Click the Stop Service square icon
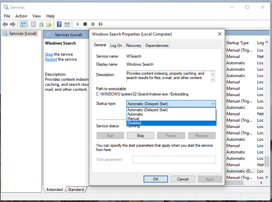 pyautogui.click(x=85, y=24)
